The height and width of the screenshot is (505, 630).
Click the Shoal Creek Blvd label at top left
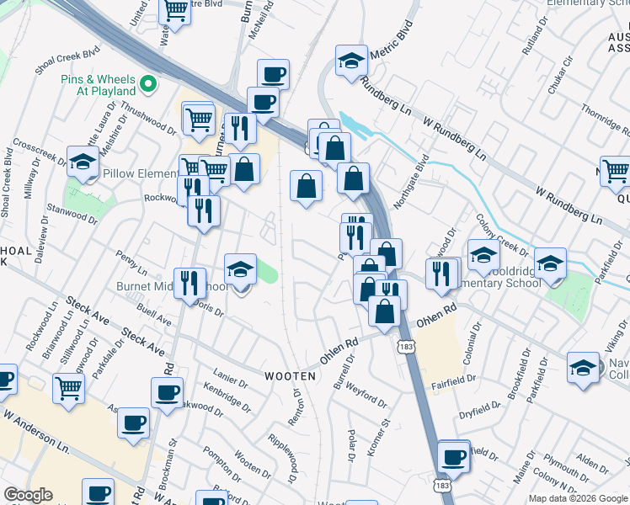coord(67,61)
